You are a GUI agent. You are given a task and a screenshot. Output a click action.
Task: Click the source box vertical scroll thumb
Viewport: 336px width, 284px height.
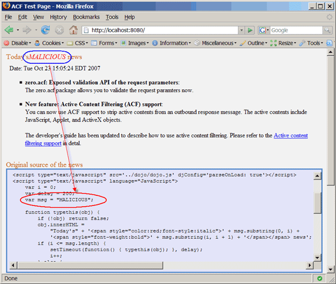coord(317,202)
